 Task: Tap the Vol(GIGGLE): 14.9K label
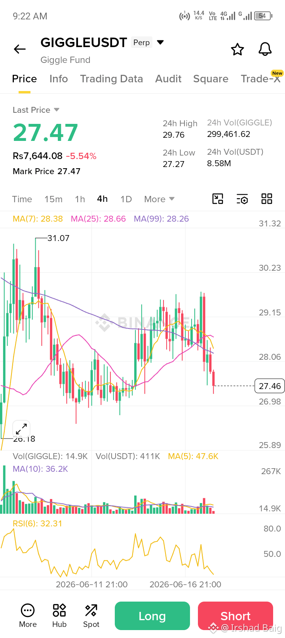pyautogui.click(x=50, y=456)
